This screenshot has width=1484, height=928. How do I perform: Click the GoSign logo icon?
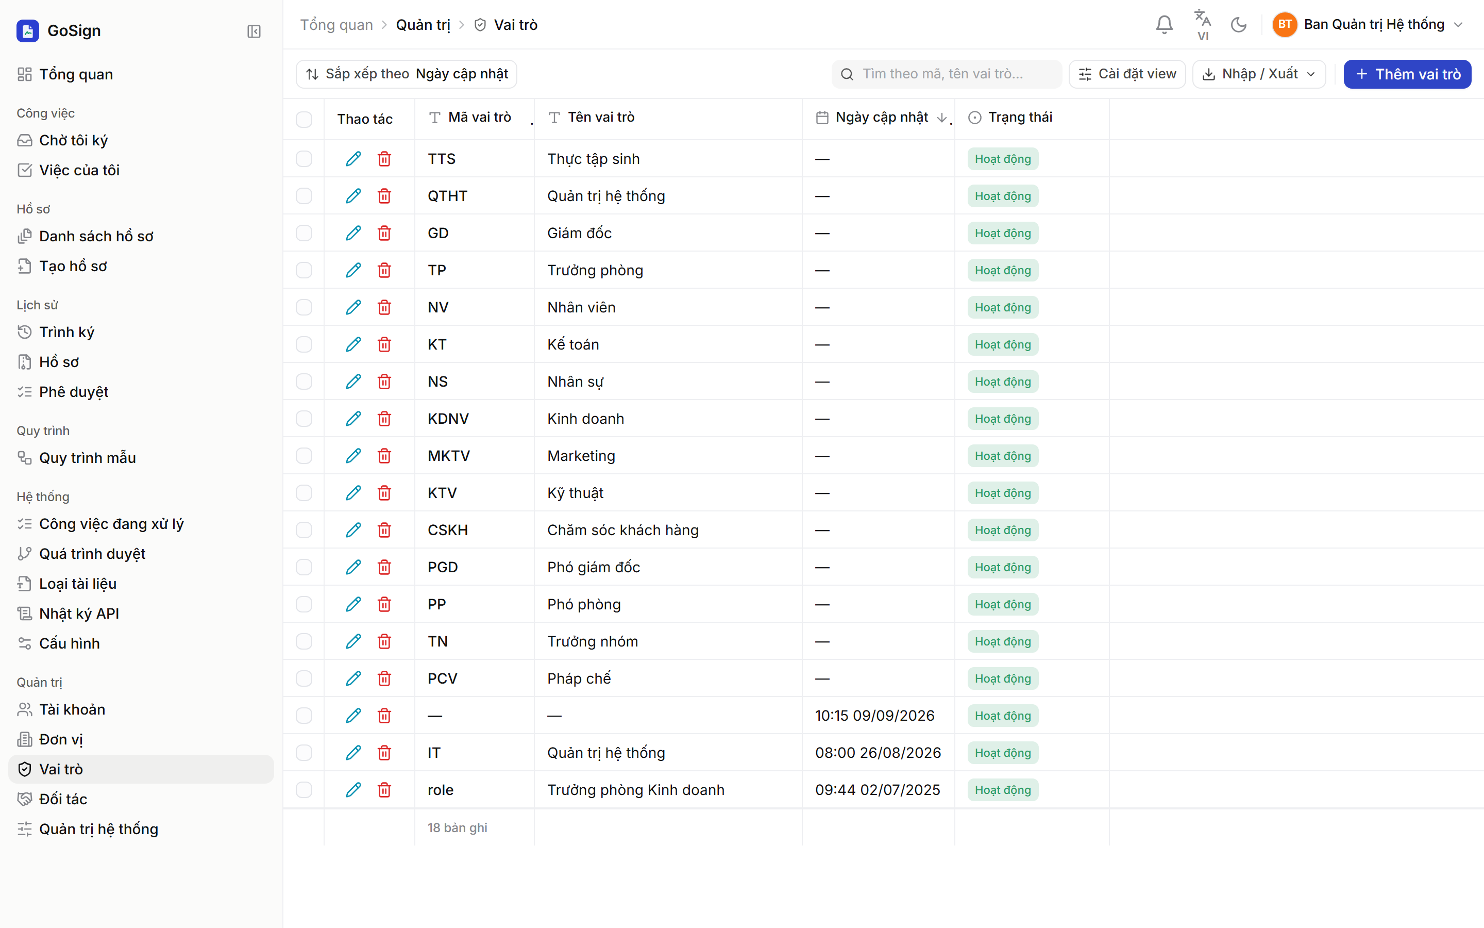pos(28,31)
